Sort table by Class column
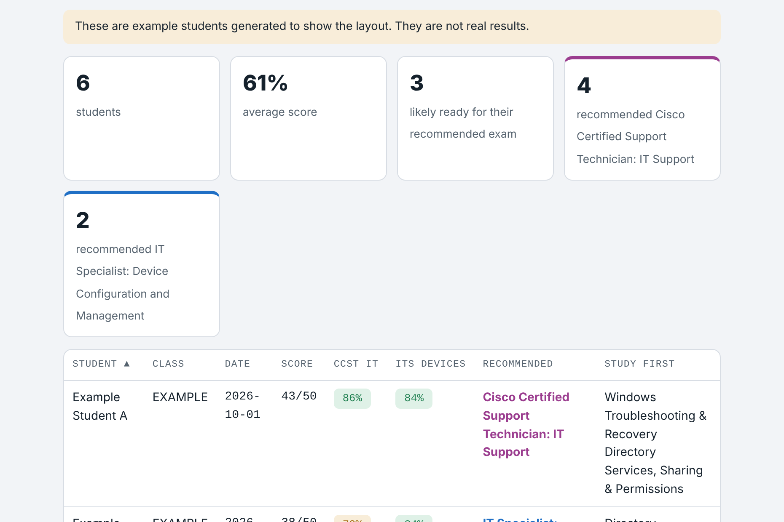Screen dimensions: 784x522 168,364
